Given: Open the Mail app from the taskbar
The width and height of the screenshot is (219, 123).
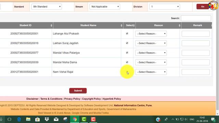Looking at the screenshot, I should [56, 119].
